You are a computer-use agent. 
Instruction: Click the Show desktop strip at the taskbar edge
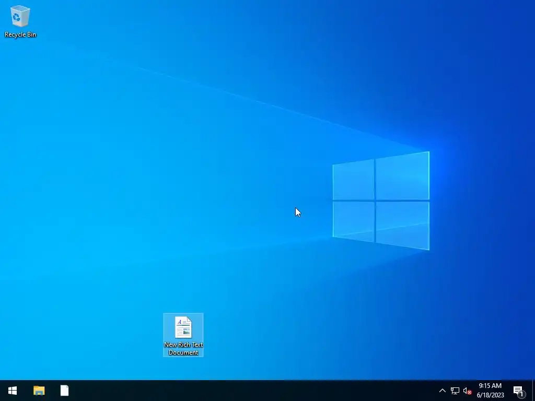pos(533,391)
